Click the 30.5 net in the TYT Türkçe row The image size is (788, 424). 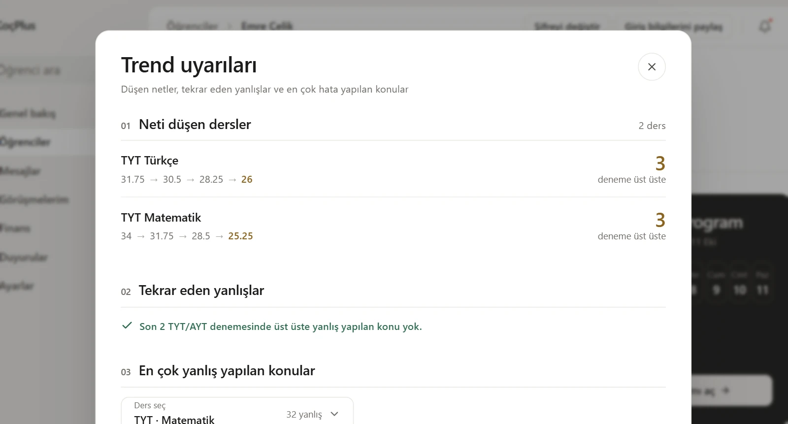coord(172,180)
